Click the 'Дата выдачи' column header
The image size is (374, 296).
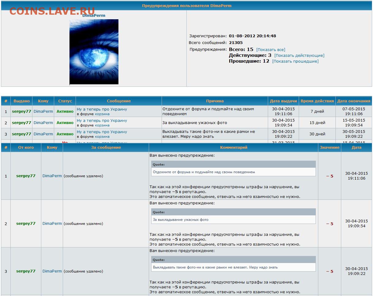coord(283,101)
